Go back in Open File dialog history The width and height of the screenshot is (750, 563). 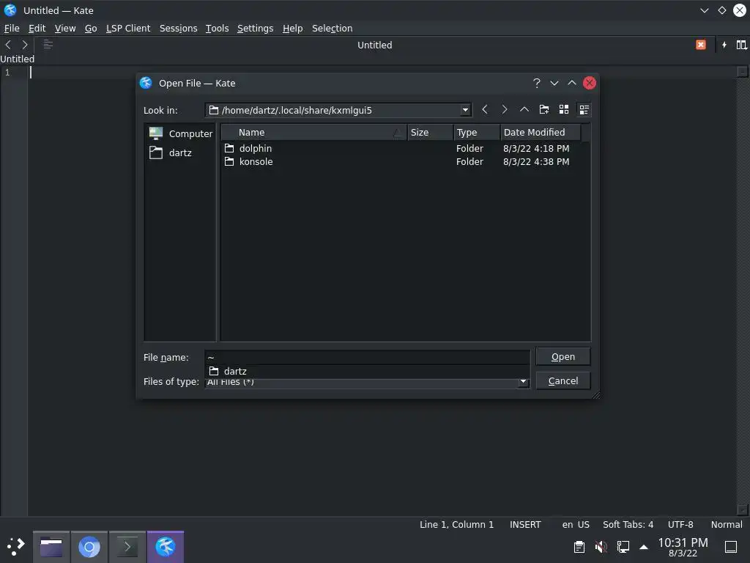tap(485, 110)
